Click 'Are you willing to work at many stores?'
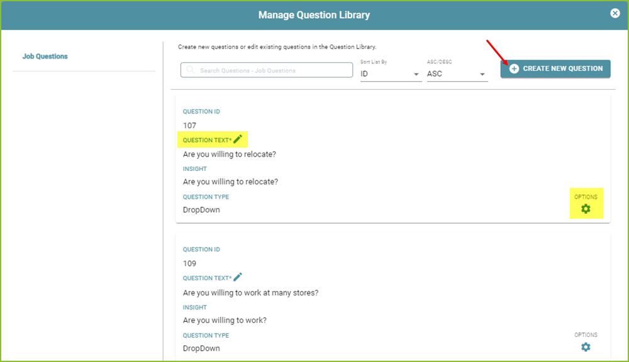This screenshot has height=362, width=629. coord(251,293)
